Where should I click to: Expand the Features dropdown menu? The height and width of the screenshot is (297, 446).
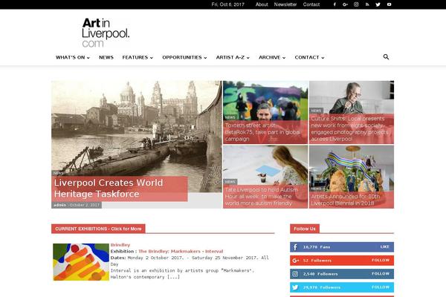click(138, 57)
